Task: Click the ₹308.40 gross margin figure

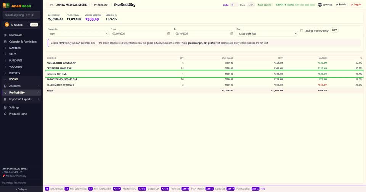Action: pos(92,19)
